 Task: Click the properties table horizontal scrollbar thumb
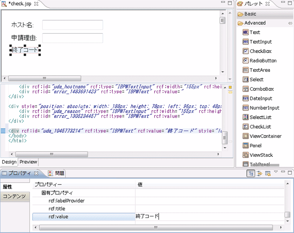[156, 228]
